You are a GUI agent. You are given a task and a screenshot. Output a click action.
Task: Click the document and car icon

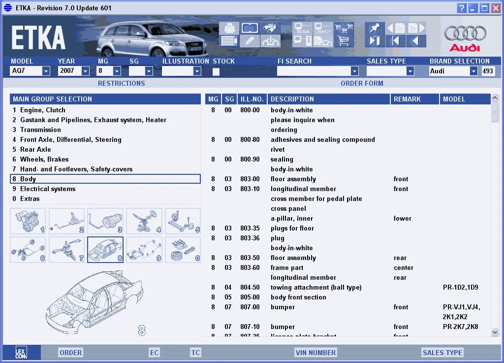coord(323,41)
